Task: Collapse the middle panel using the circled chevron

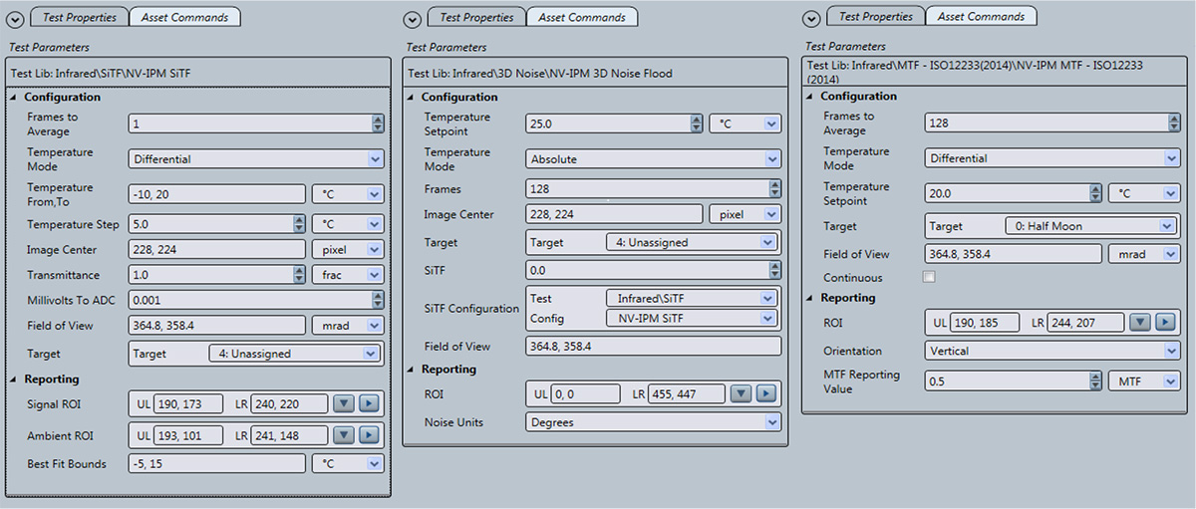Action: click(x=413, y=19)
